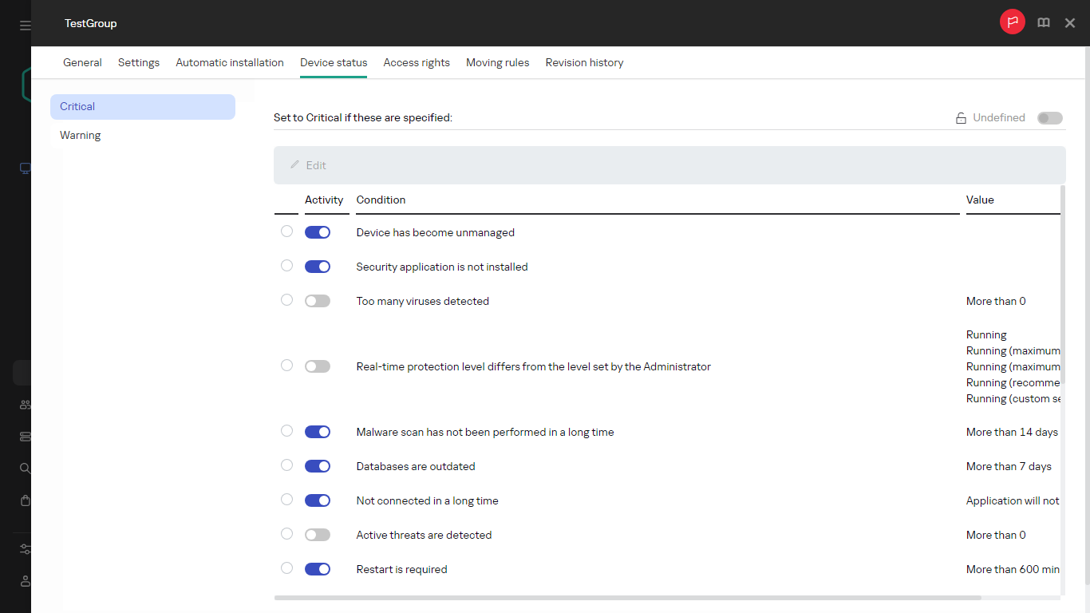Image resolution: width=1090 pixels, height=613 pixels.
Task: Open the settings sliders icon in sidebar
Action: (25, 549)
